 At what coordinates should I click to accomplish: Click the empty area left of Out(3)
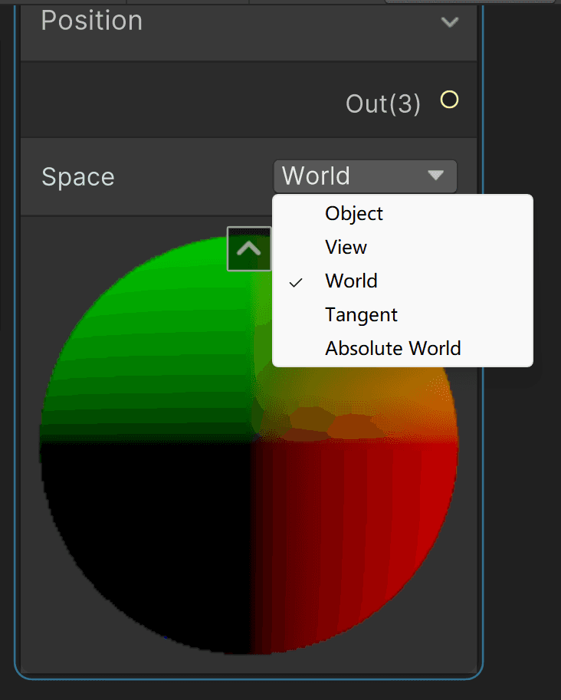179,100
